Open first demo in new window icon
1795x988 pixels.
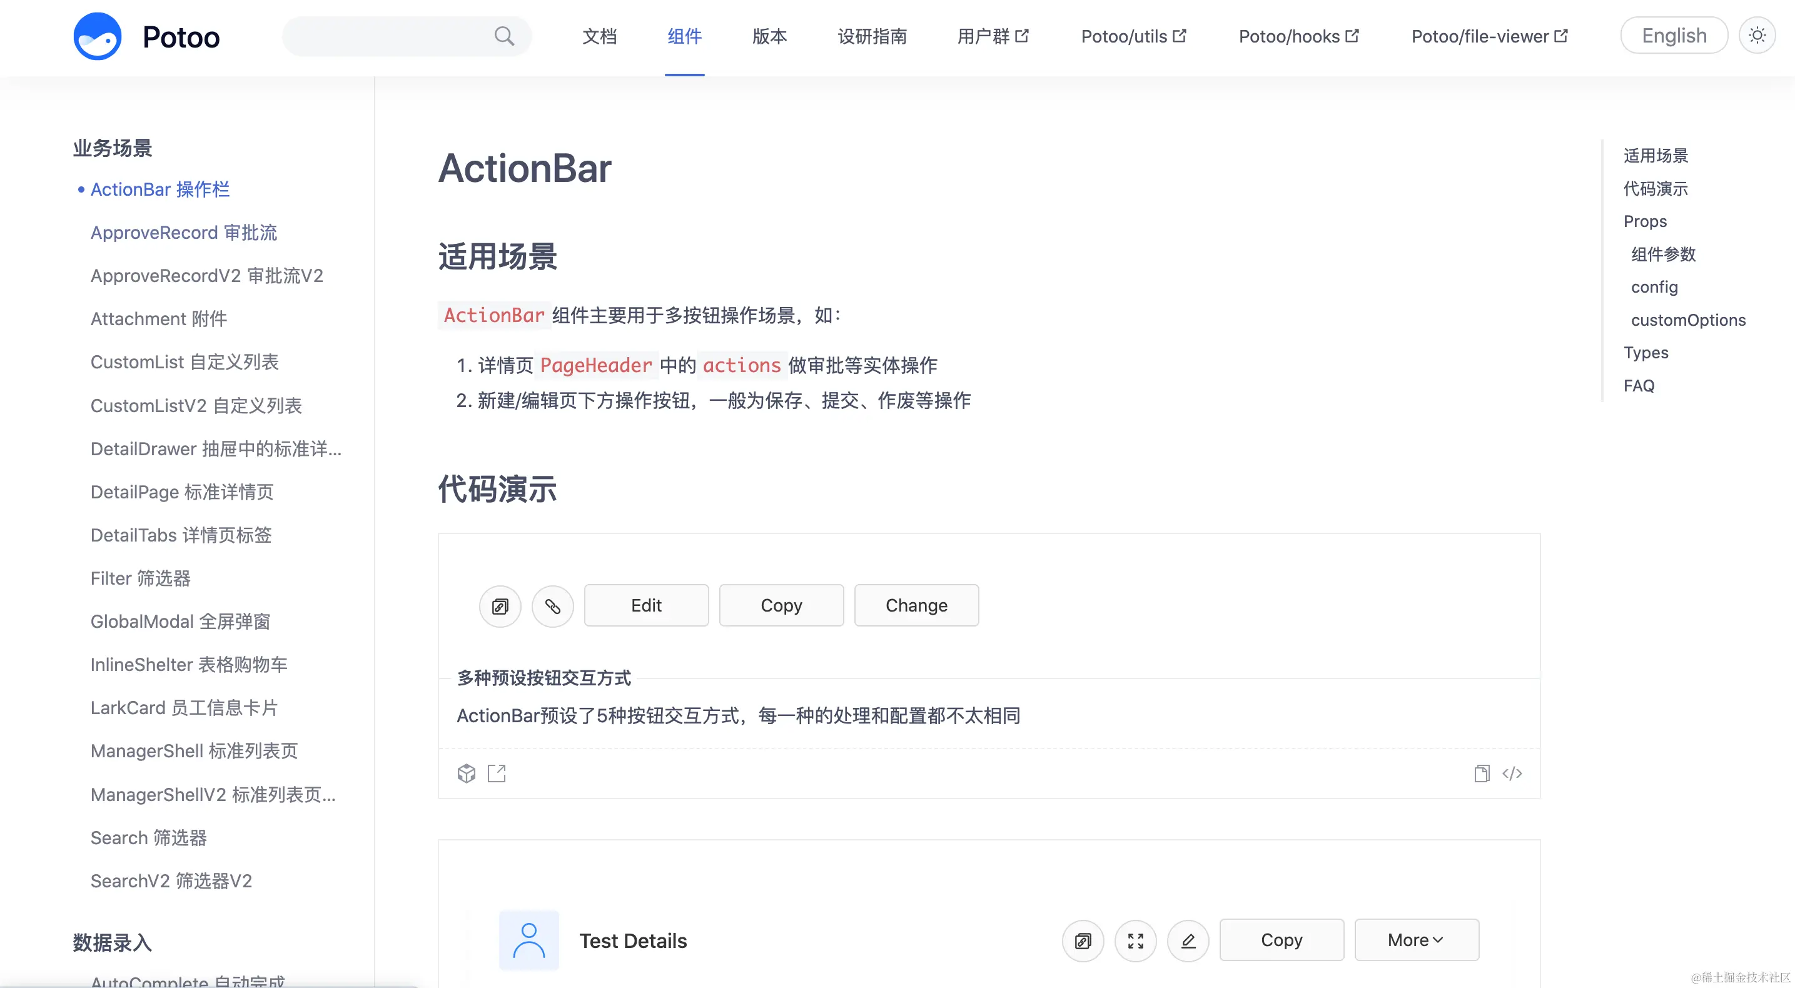(497, 773)
